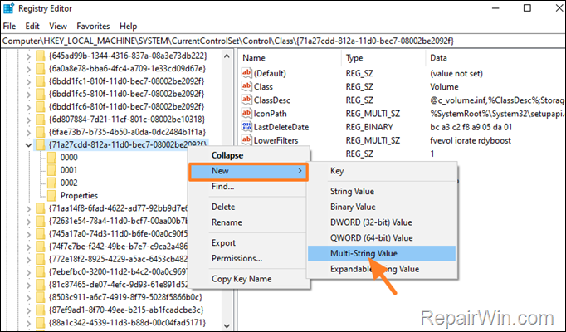Click folder icon of {87ef9ad1-8f70-49ee-b215-ab1fcadcbe3c}
566x332 pixels.
[x=41, y=310]
